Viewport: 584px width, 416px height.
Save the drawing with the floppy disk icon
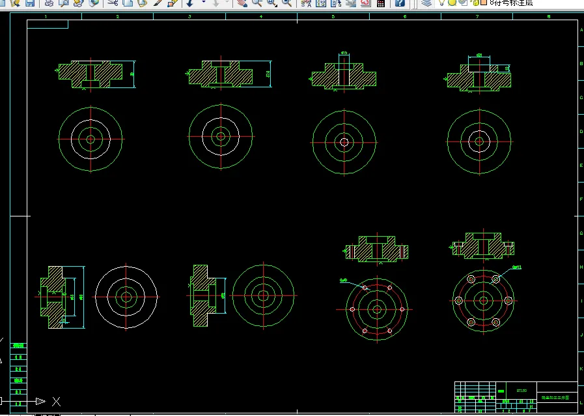[x=30, y=3]
